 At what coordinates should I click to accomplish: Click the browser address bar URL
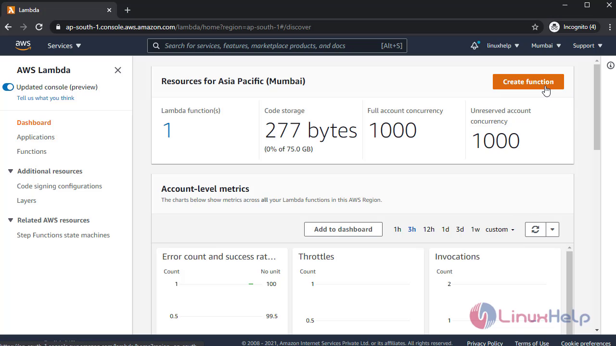[188, 27]
